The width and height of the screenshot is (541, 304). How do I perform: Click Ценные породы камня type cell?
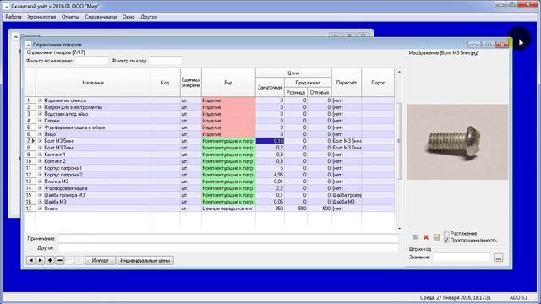[228, 209]
